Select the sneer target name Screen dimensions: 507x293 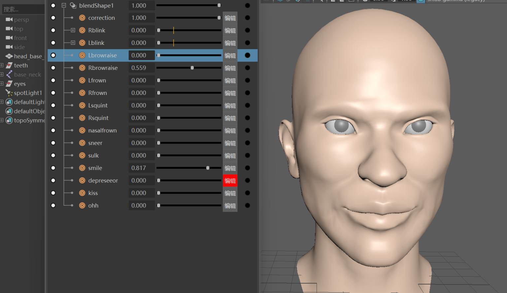point(95,143)
